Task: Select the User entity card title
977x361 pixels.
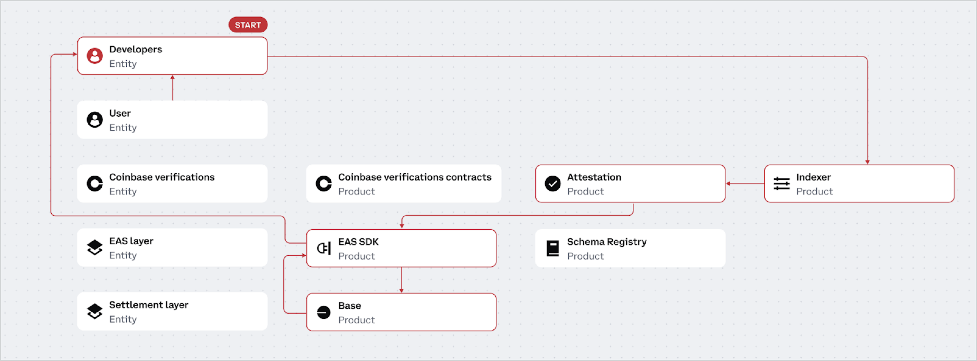Action: point(120,113)
